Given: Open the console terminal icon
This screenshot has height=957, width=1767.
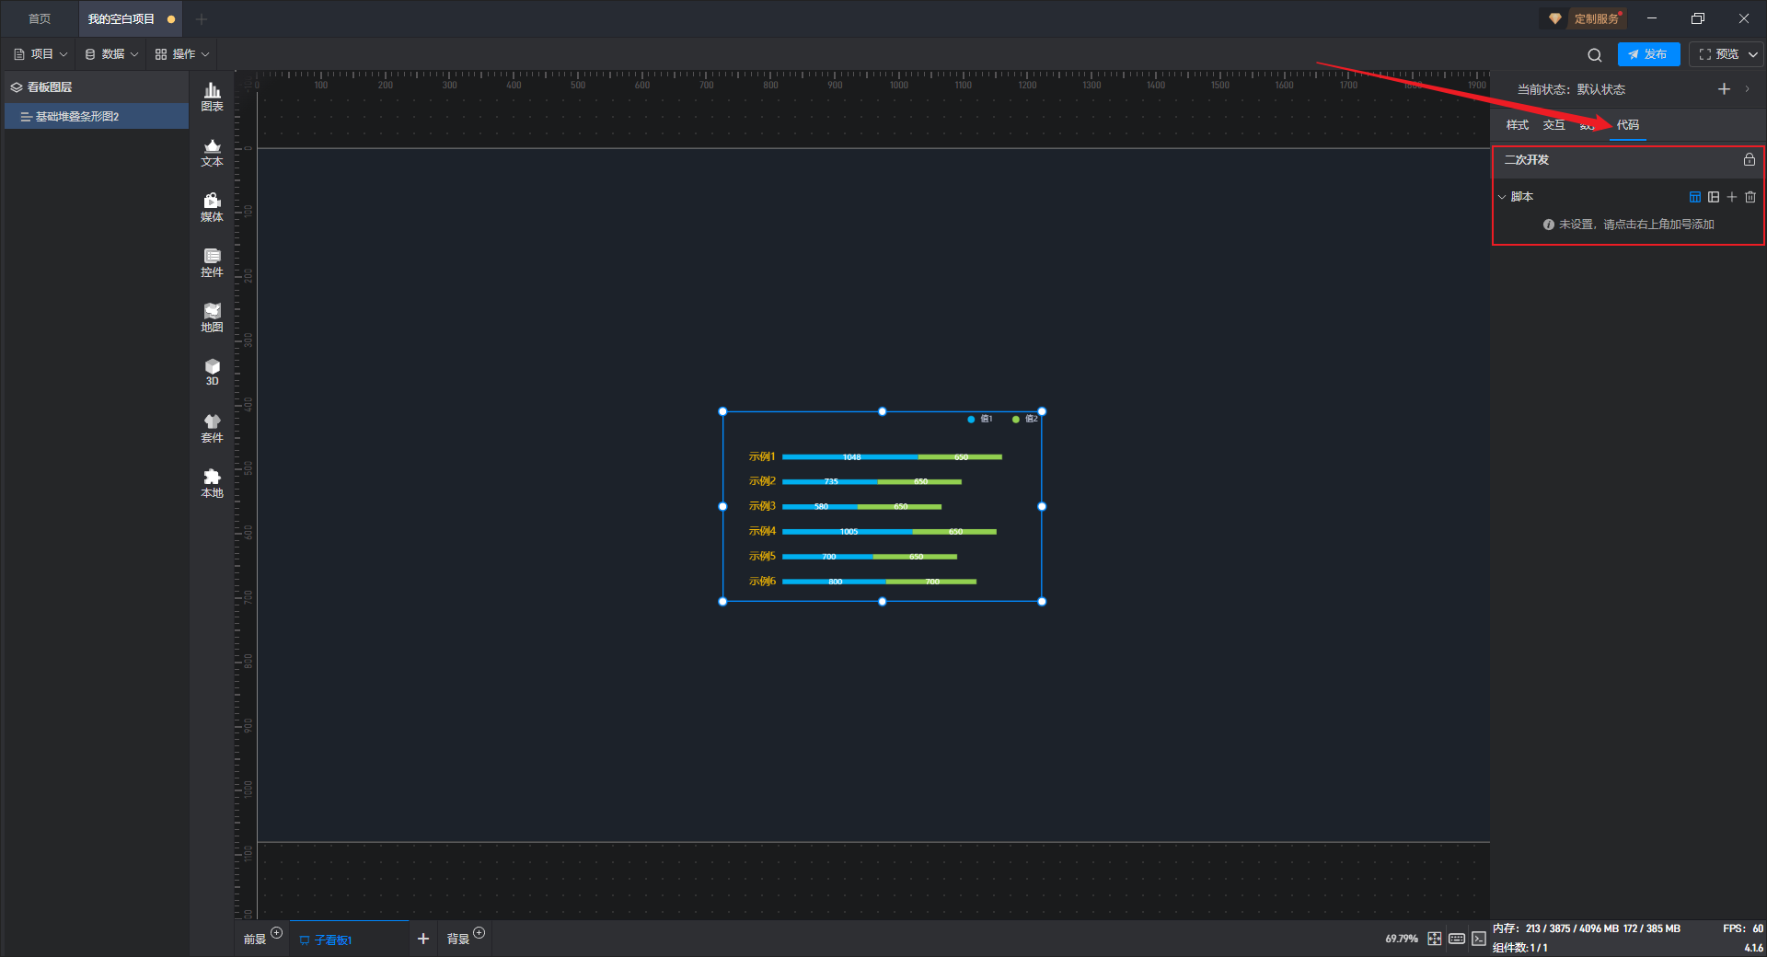Looking at the screenshot, I should [x=1479, y=939].
